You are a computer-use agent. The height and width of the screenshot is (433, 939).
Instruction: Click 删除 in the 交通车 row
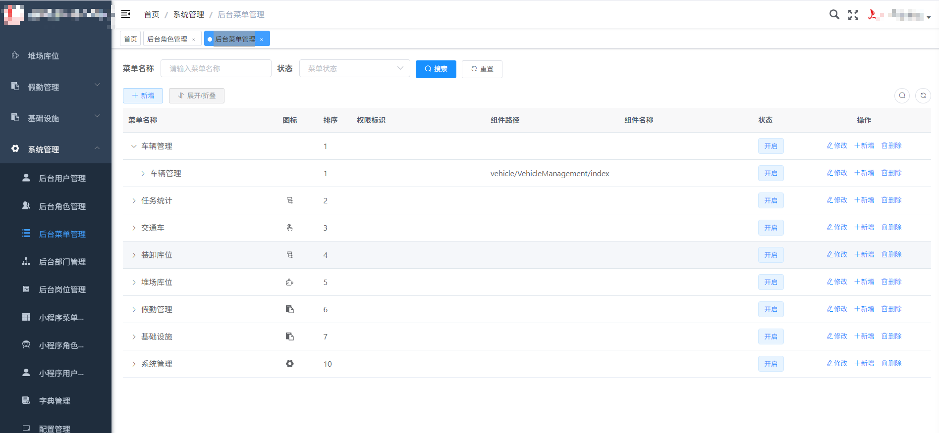[891, 227]
